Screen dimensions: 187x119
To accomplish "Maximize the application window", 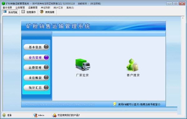I will [x=176, y=3].
